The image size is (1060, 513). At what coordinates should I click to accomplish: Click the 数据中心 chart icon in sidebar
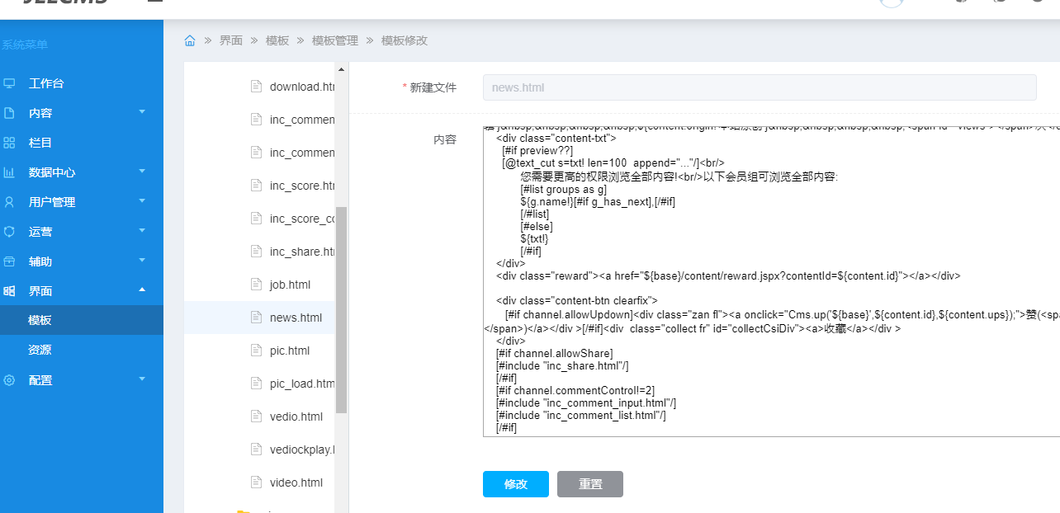pos(9,172)
